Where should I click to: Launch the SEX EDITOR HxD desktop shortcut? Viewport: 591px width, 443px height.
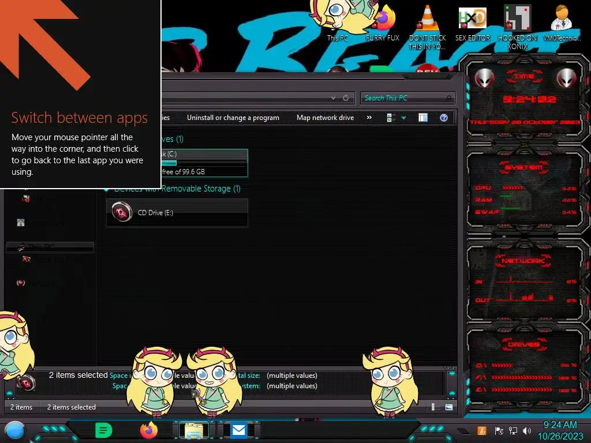(x=472, y=23)
